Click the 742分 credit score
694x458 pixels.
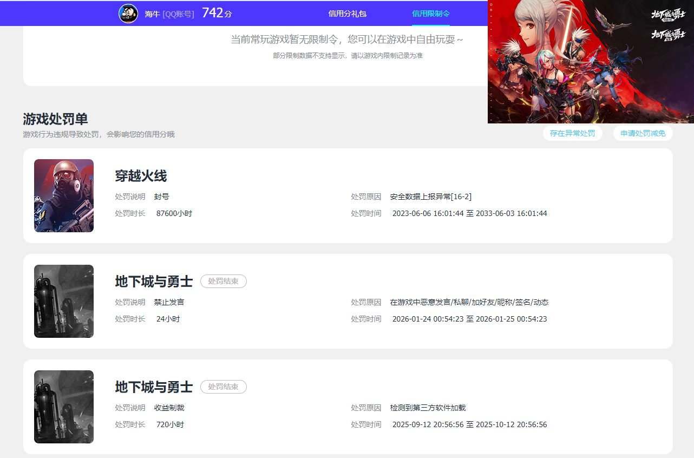(x=217, y=13)
